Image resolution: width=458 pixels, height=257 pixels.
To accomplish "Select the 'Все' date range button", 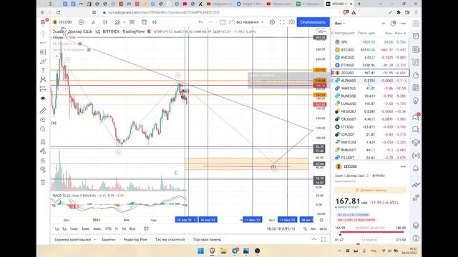I will (132, 228).
